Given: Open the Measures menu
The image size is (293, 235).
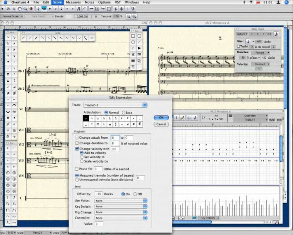Looking at the screenshot, I should pyautogui.click(x=73, y=2).
